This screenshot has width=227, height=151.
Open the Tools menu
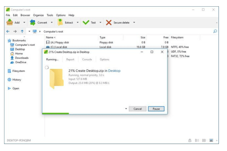coord(50,15)
